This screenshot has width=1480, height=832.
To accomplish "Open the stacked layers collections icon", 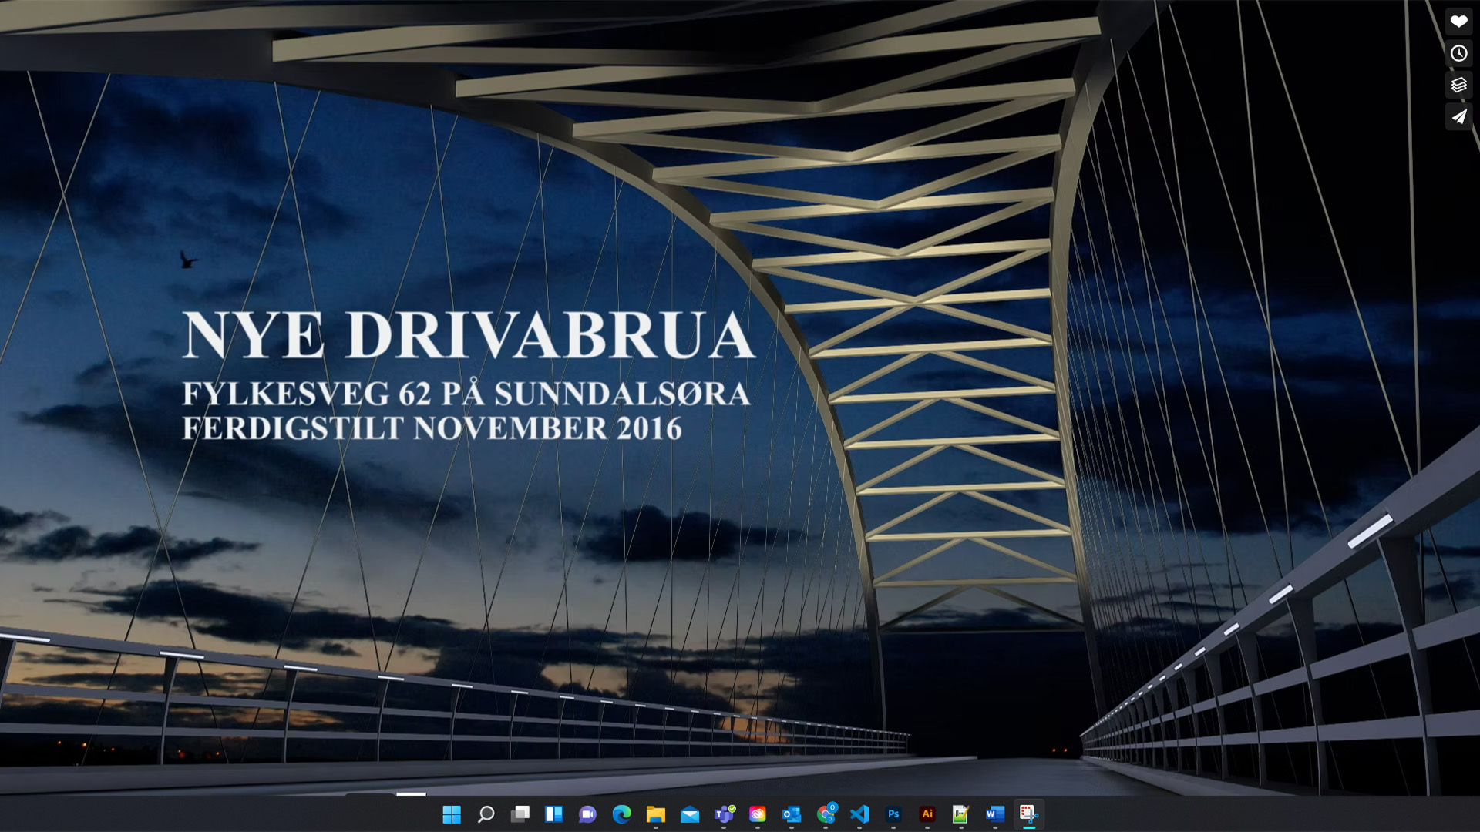I will point(1458,85).
